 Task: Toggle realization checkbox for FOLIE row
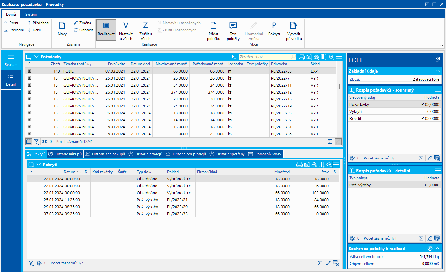(x=30, y=71)
